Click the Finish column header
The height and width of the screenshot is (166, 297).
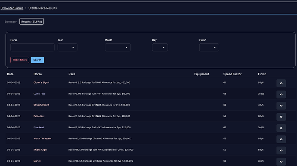pos(262,74)
